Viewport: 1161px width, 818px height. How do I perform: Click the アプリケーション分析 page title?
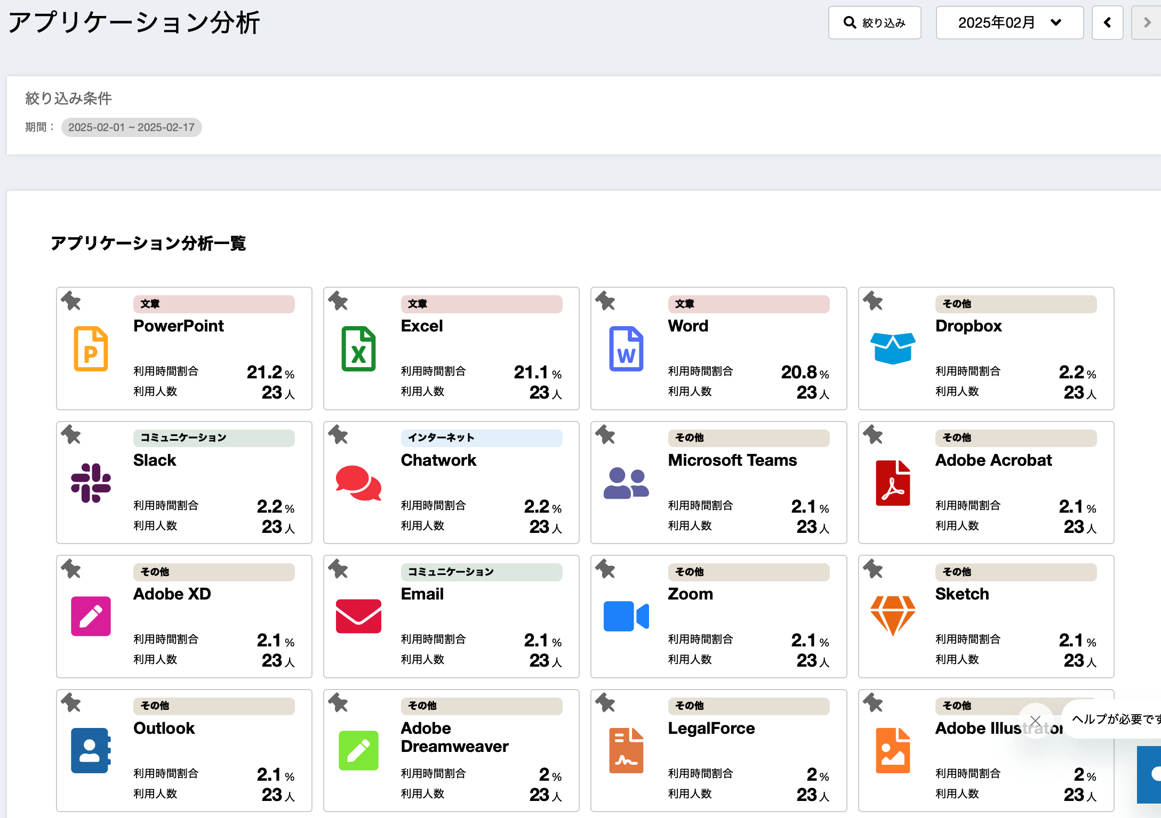pos(134,23)
